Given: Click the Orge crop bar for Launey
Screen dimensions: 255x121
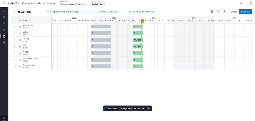Looking at the screenshot, I should point(138,40).
